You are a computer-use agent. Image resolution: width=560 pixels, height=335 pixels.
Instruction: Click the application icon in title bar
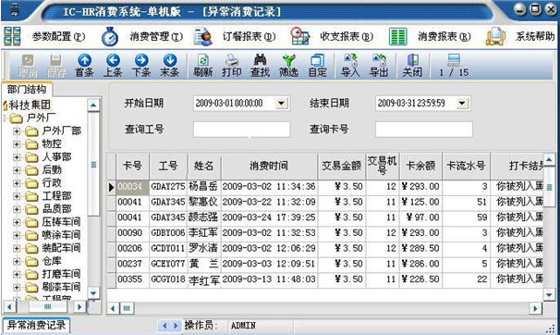[14, 9]
